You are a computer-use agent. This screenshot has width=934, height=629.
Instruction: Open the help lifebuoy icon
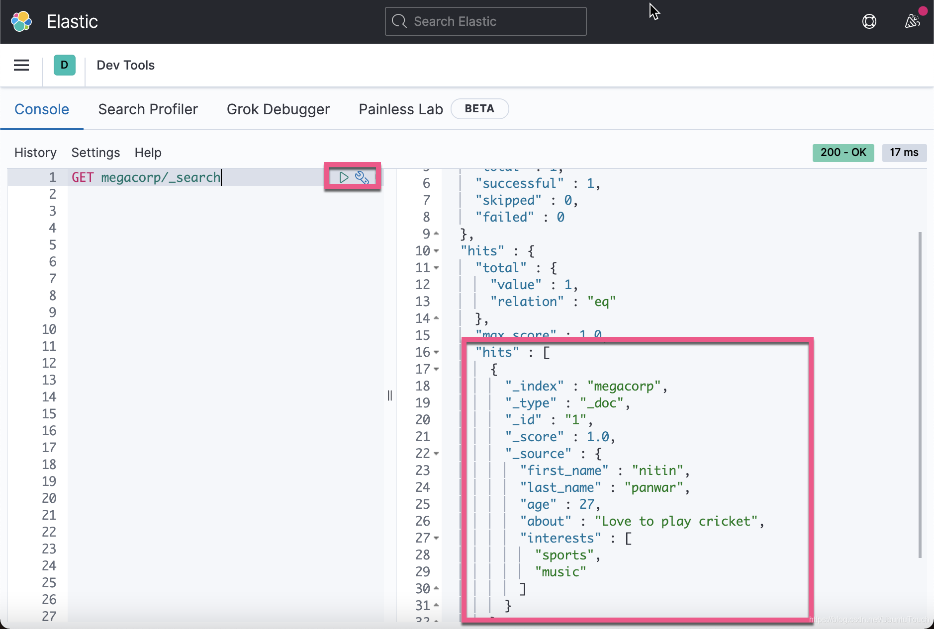[869, 21]
